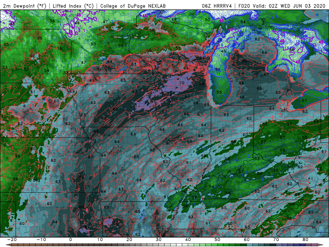This screenshot has width=329, height=247.
Task: Click the "06Z HRRRV4" model run label
Action: pyautogui.click(x=217, y=6)
